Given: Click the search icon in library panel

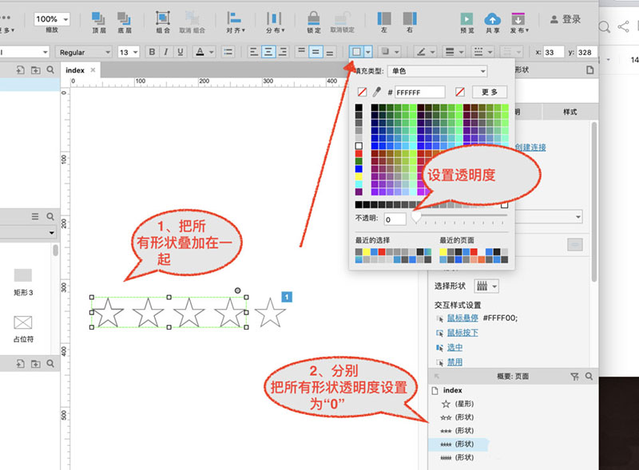Looking at the screenshot, I should (50, 216).
